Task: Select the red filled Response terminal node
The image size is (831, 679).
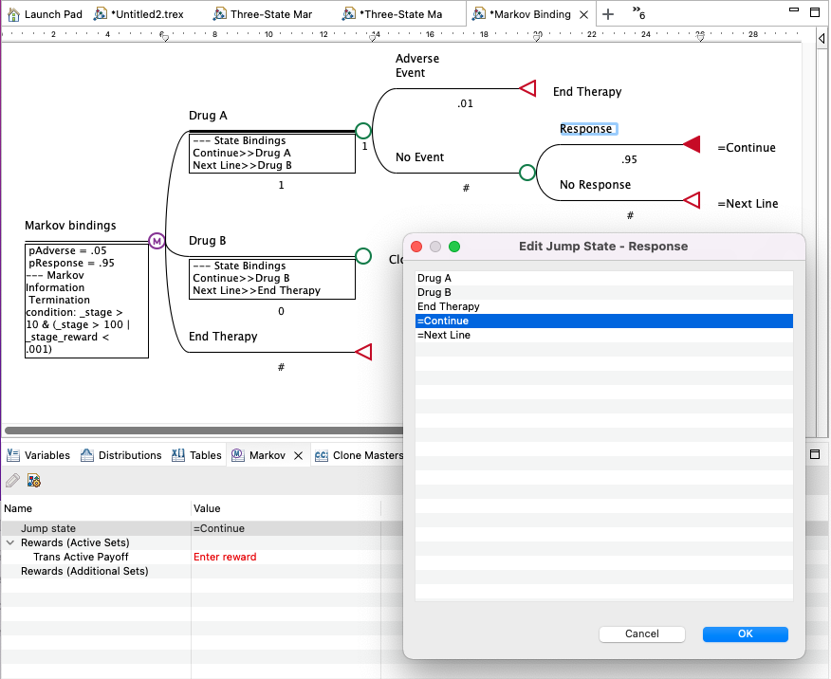Action: click(692, 144)
